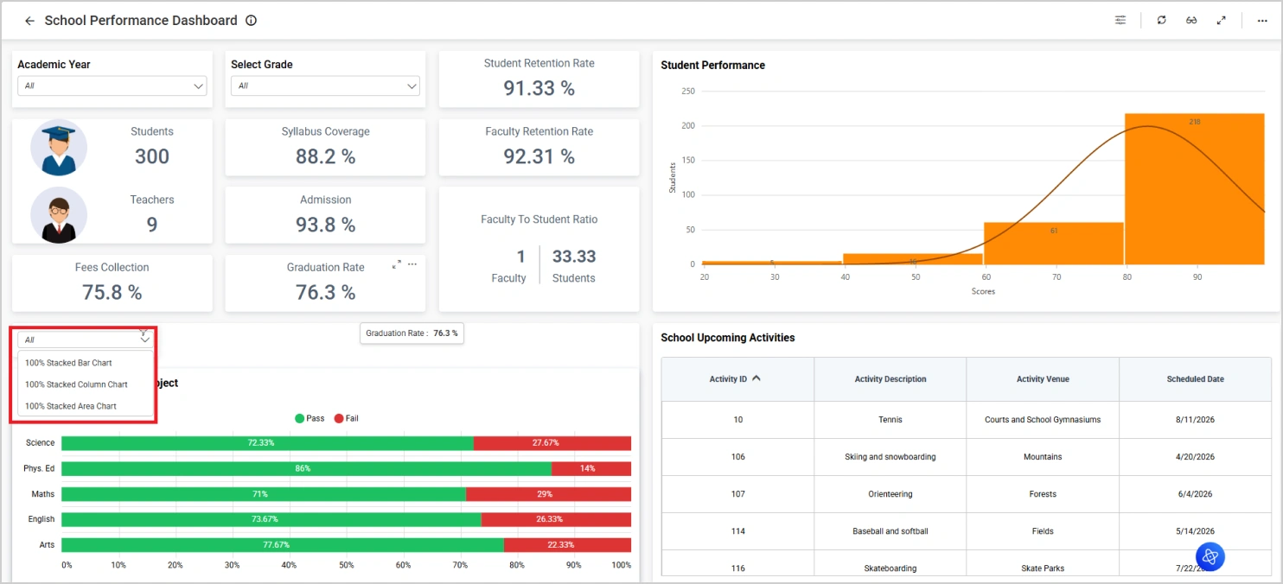1283x584 pixels.
Task: Select the 8/11/2026 date cell
Action: tap(1196, 420)
